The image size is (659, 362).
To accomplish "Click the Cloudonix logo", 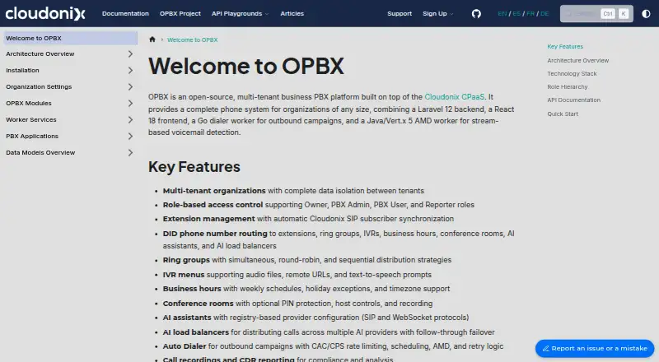I will [x=45, y=13].
